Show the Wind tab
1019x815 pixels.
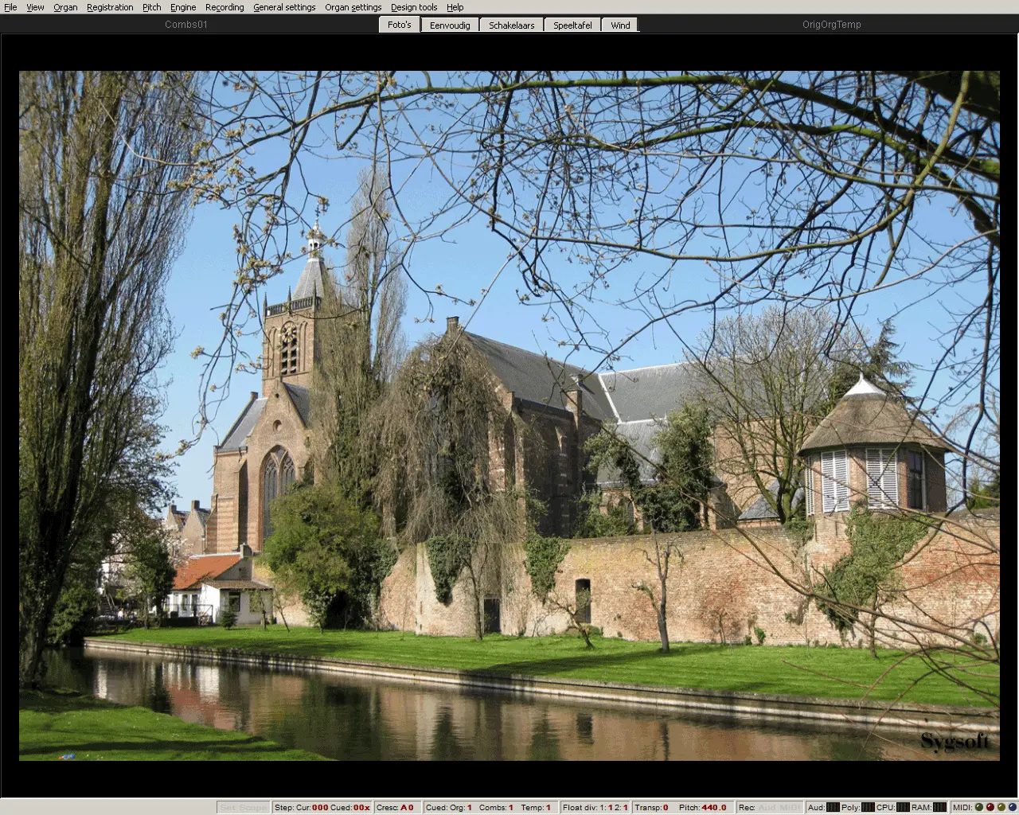coord(620,25)
